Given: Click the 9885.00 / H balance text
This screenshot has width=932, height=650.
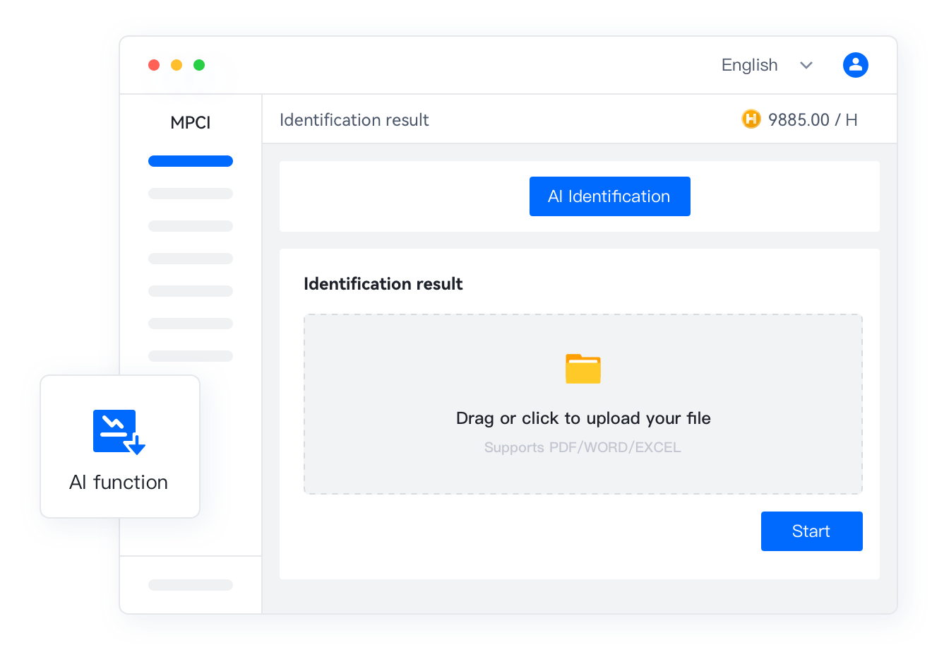Looking at the screenshot, I should point(813,120).
